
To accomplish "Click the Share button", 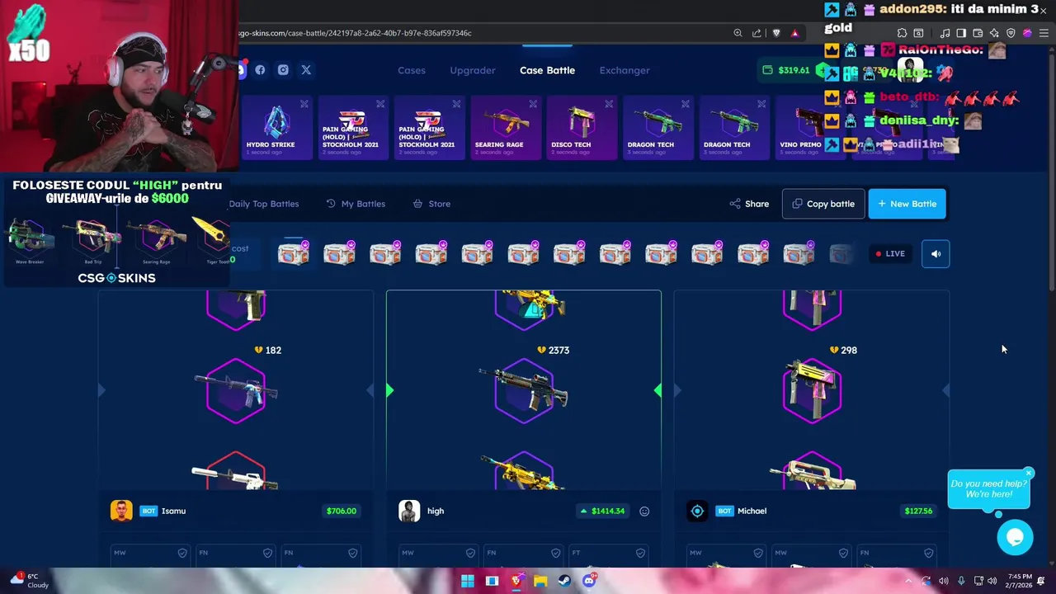I will (x=749, y=204).
